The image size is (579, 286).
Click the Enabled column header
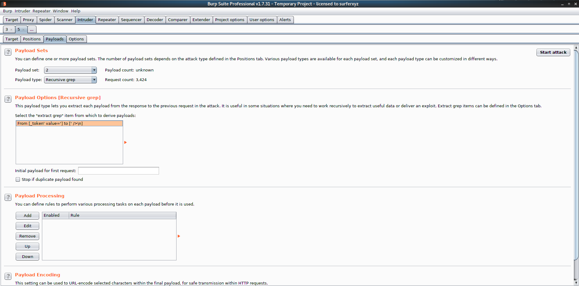click(56, 215)
